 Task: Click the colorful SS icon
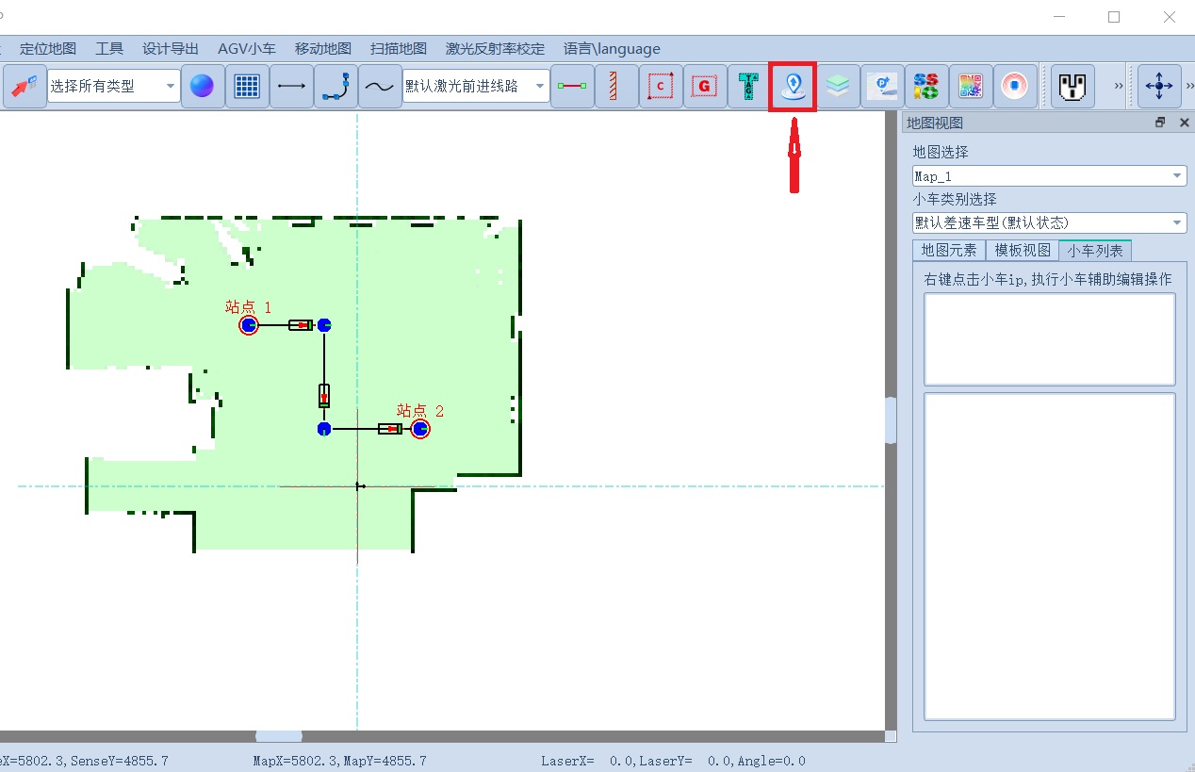tap(925, 87)
